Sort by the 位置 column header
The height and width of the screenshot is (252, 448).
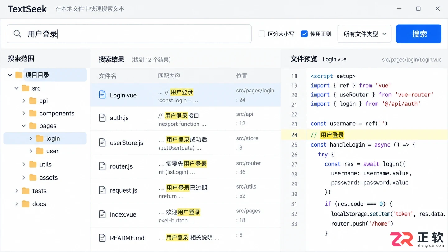(242, 76)
